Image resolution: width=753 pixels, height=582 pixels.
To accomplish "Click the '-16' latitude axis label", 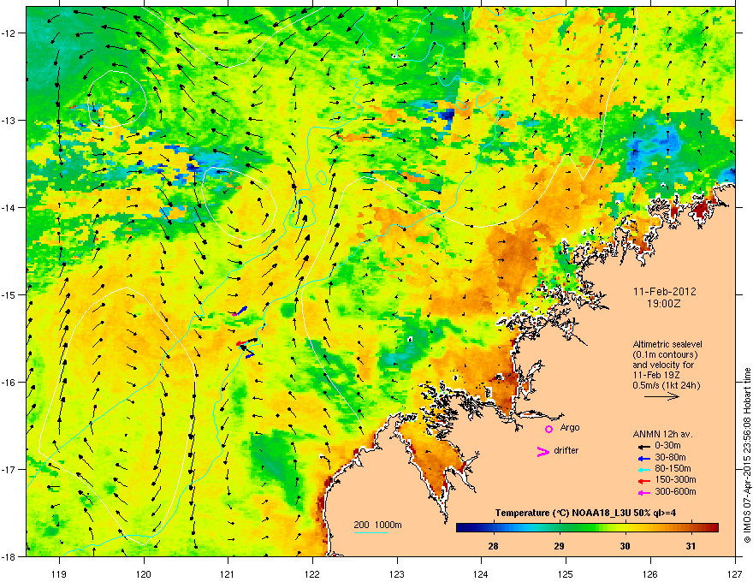I will [x=9, y=383].
